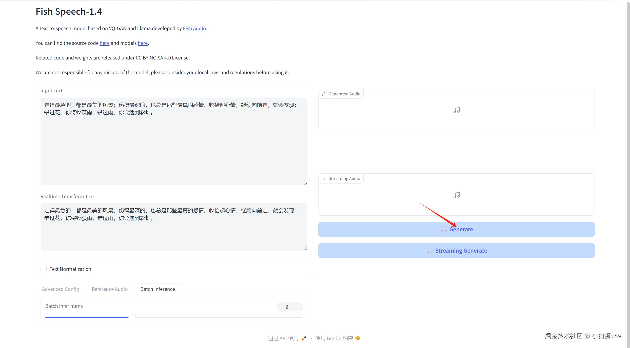Image resolution: width=630 pixels, height=348 pixels.
Task: Click the headphone icon on Generate button
Action: pos(444,230)
